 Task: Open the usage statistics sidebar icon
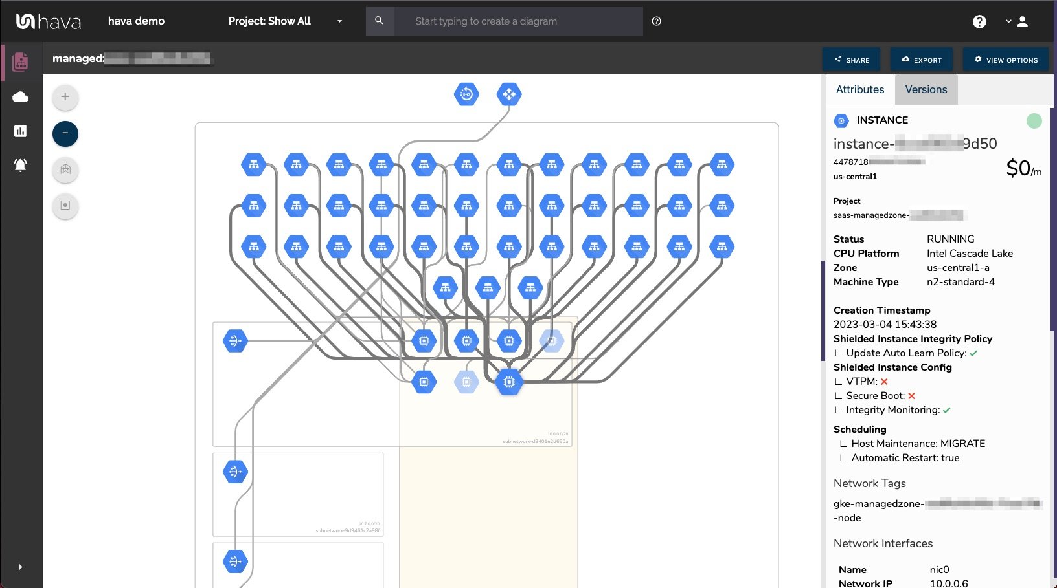click(20, 131)
